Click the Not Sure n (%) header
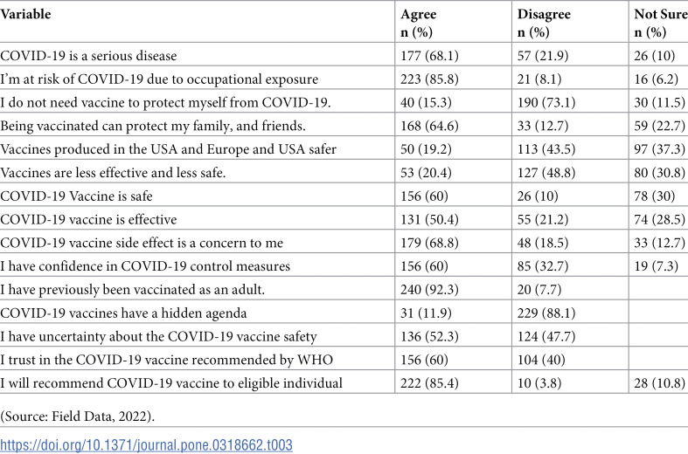688x454 pixels. [661, 24]
